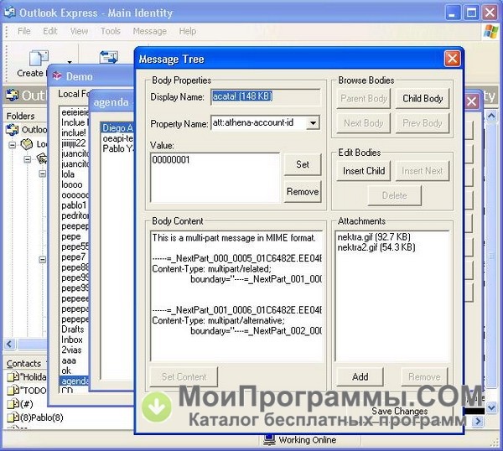Select lola in Demo folder list
Image resolution: width=503 pixels, height=451 pixels.
[x=68, y=174]
